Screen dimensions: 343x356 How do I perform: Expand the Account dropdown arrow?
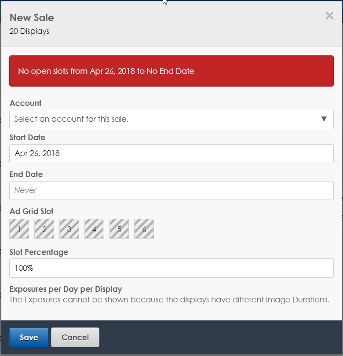[324, 119]
